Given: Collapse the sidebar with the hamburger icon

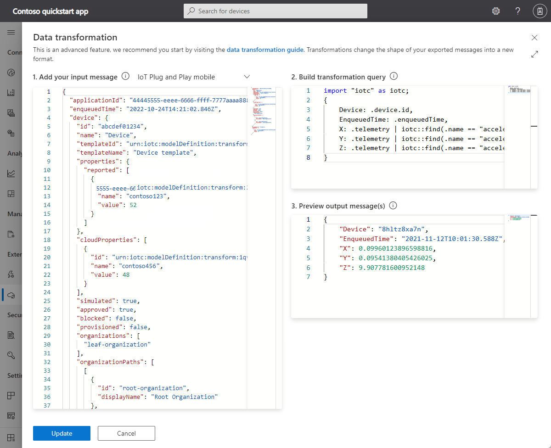Looking at the screenshot, I should 11,32.
